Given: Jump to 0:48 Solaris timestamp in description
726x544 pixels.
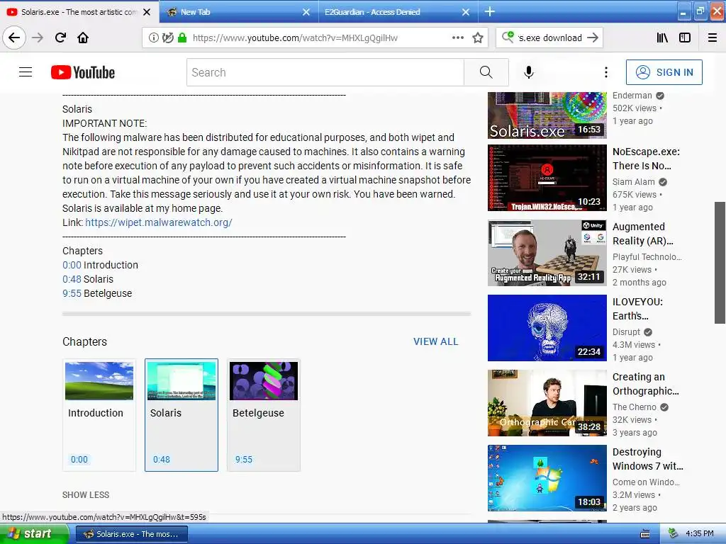Looking at the screenshot, I should coord(72,279).
